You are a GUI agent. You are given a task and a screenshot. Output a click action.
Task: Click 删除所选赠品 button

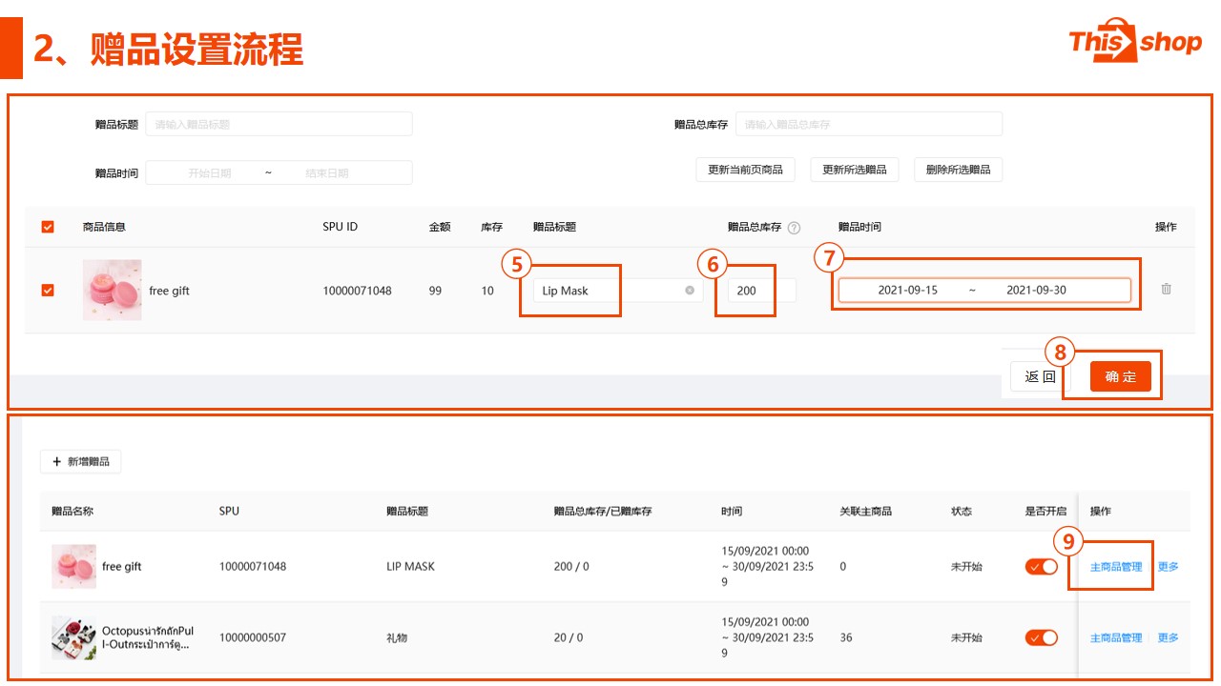(x=959, y=170)
